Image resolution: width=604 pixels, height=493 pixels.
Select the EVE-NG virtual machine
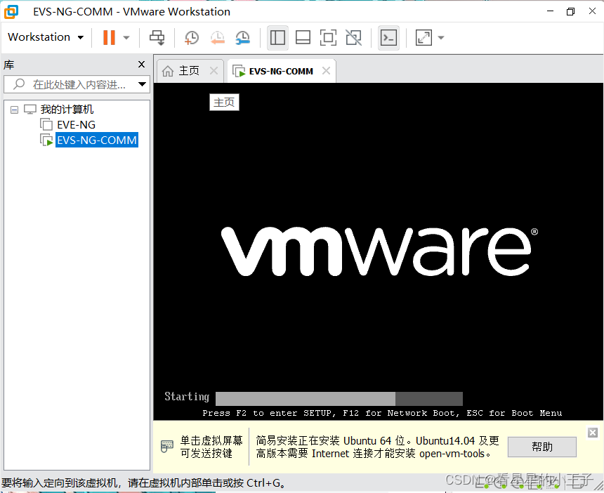coord(76,125)
